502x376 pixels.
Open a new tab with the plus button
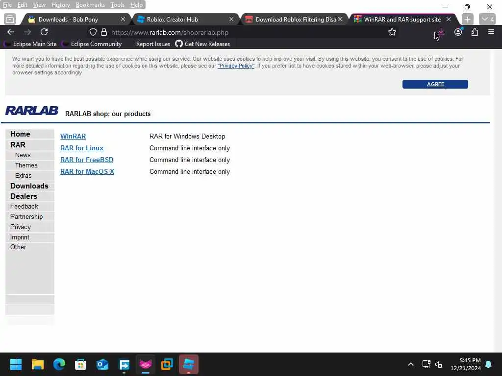(467, 19)
